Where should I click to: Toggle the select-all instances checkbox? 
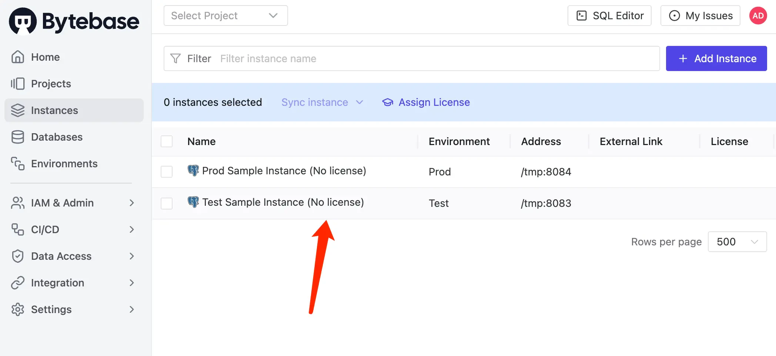[167, 141]
